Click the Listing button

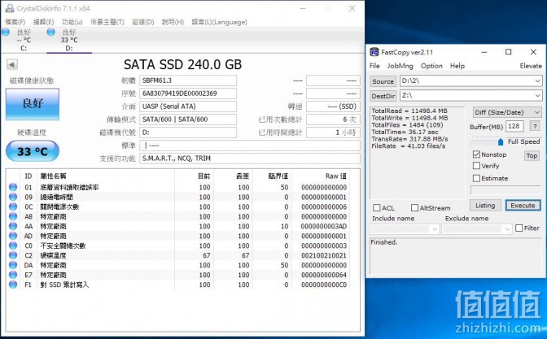(x=485, y=205)
